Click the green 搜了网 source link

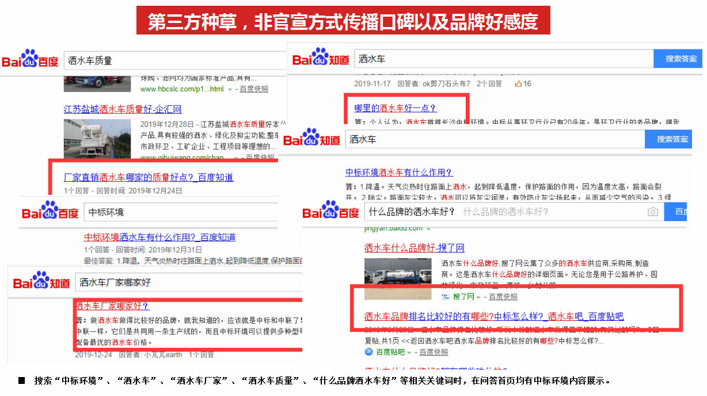(463, 297)
